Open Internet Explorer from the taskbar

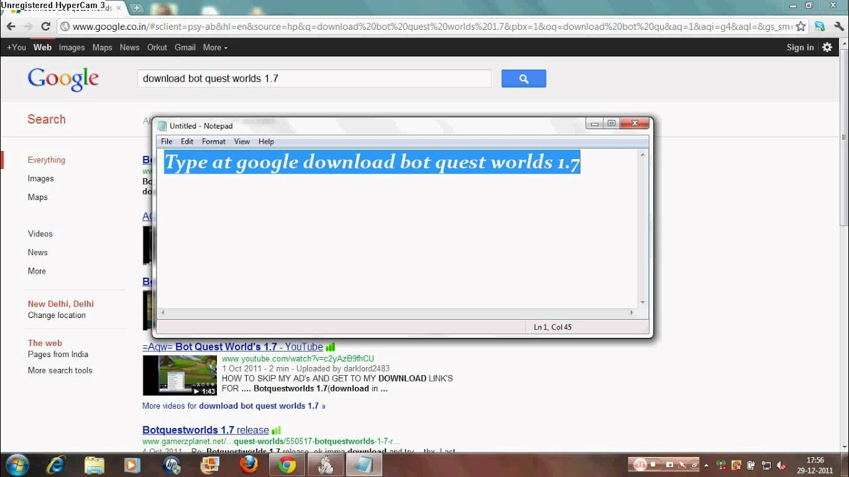click(56, 464)
